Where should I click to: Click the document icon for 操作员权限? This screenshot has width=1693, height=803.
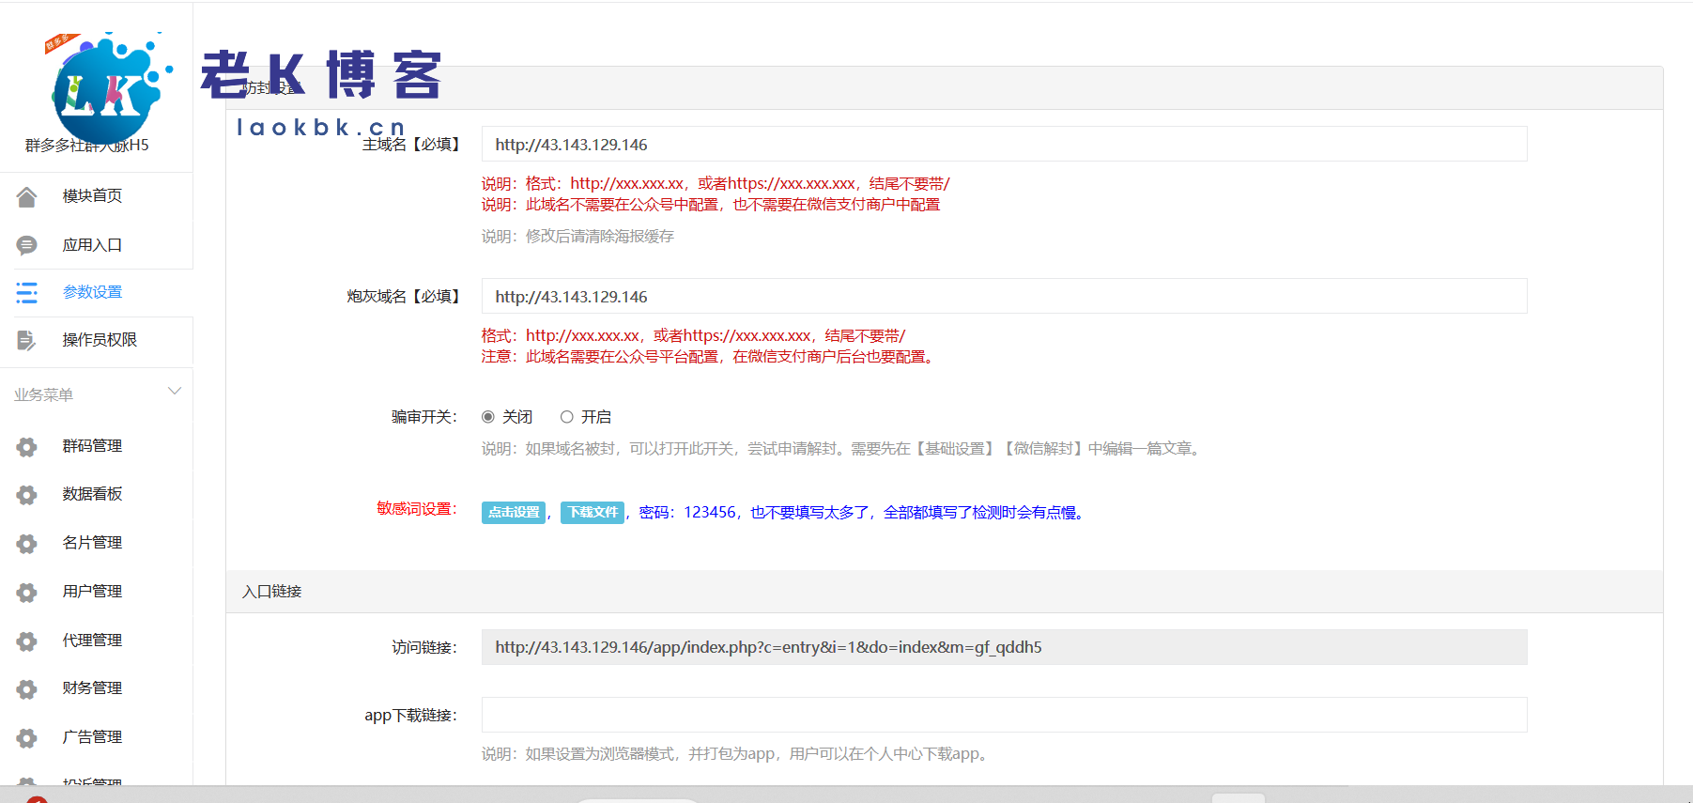(26, 340)
